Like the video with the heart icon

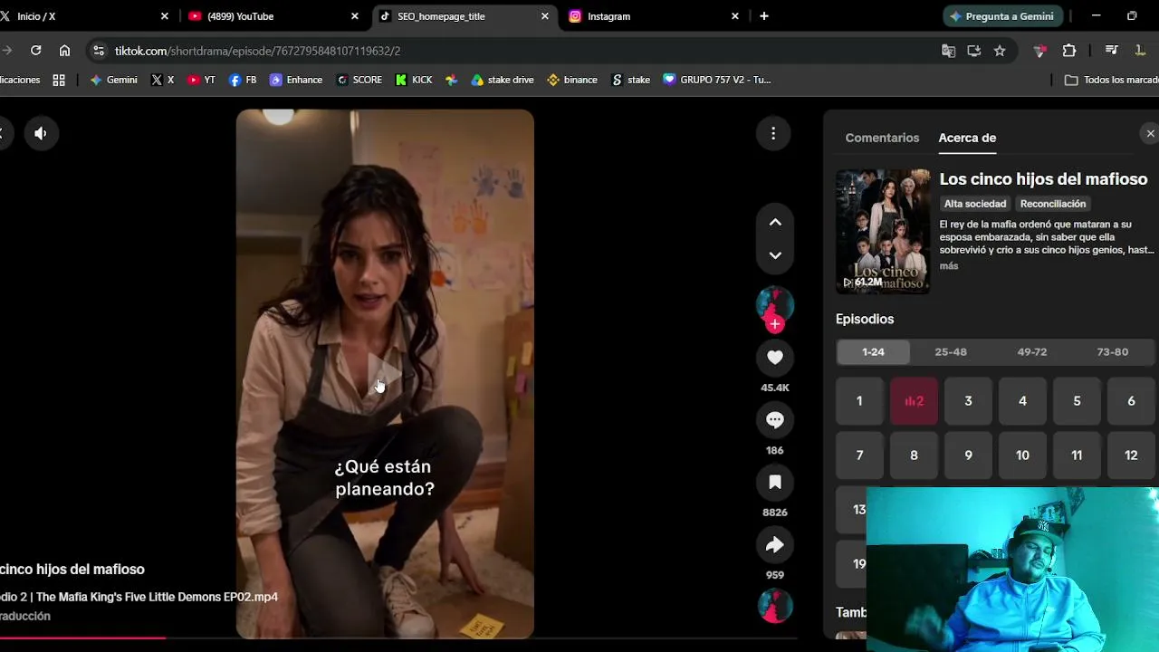coord(775,358)
